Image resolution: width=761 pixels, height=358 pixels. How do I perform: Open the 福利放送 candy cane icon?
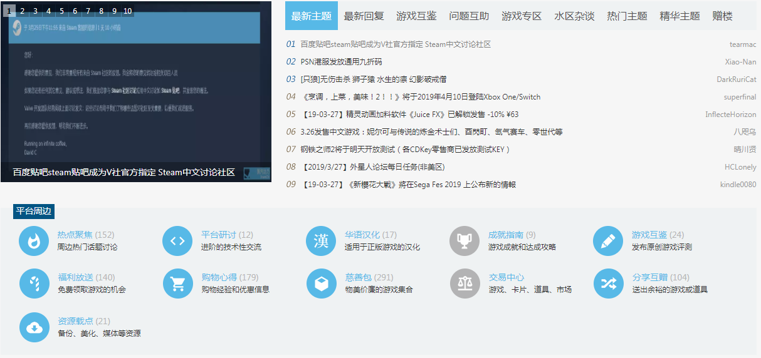click(34, 284)
